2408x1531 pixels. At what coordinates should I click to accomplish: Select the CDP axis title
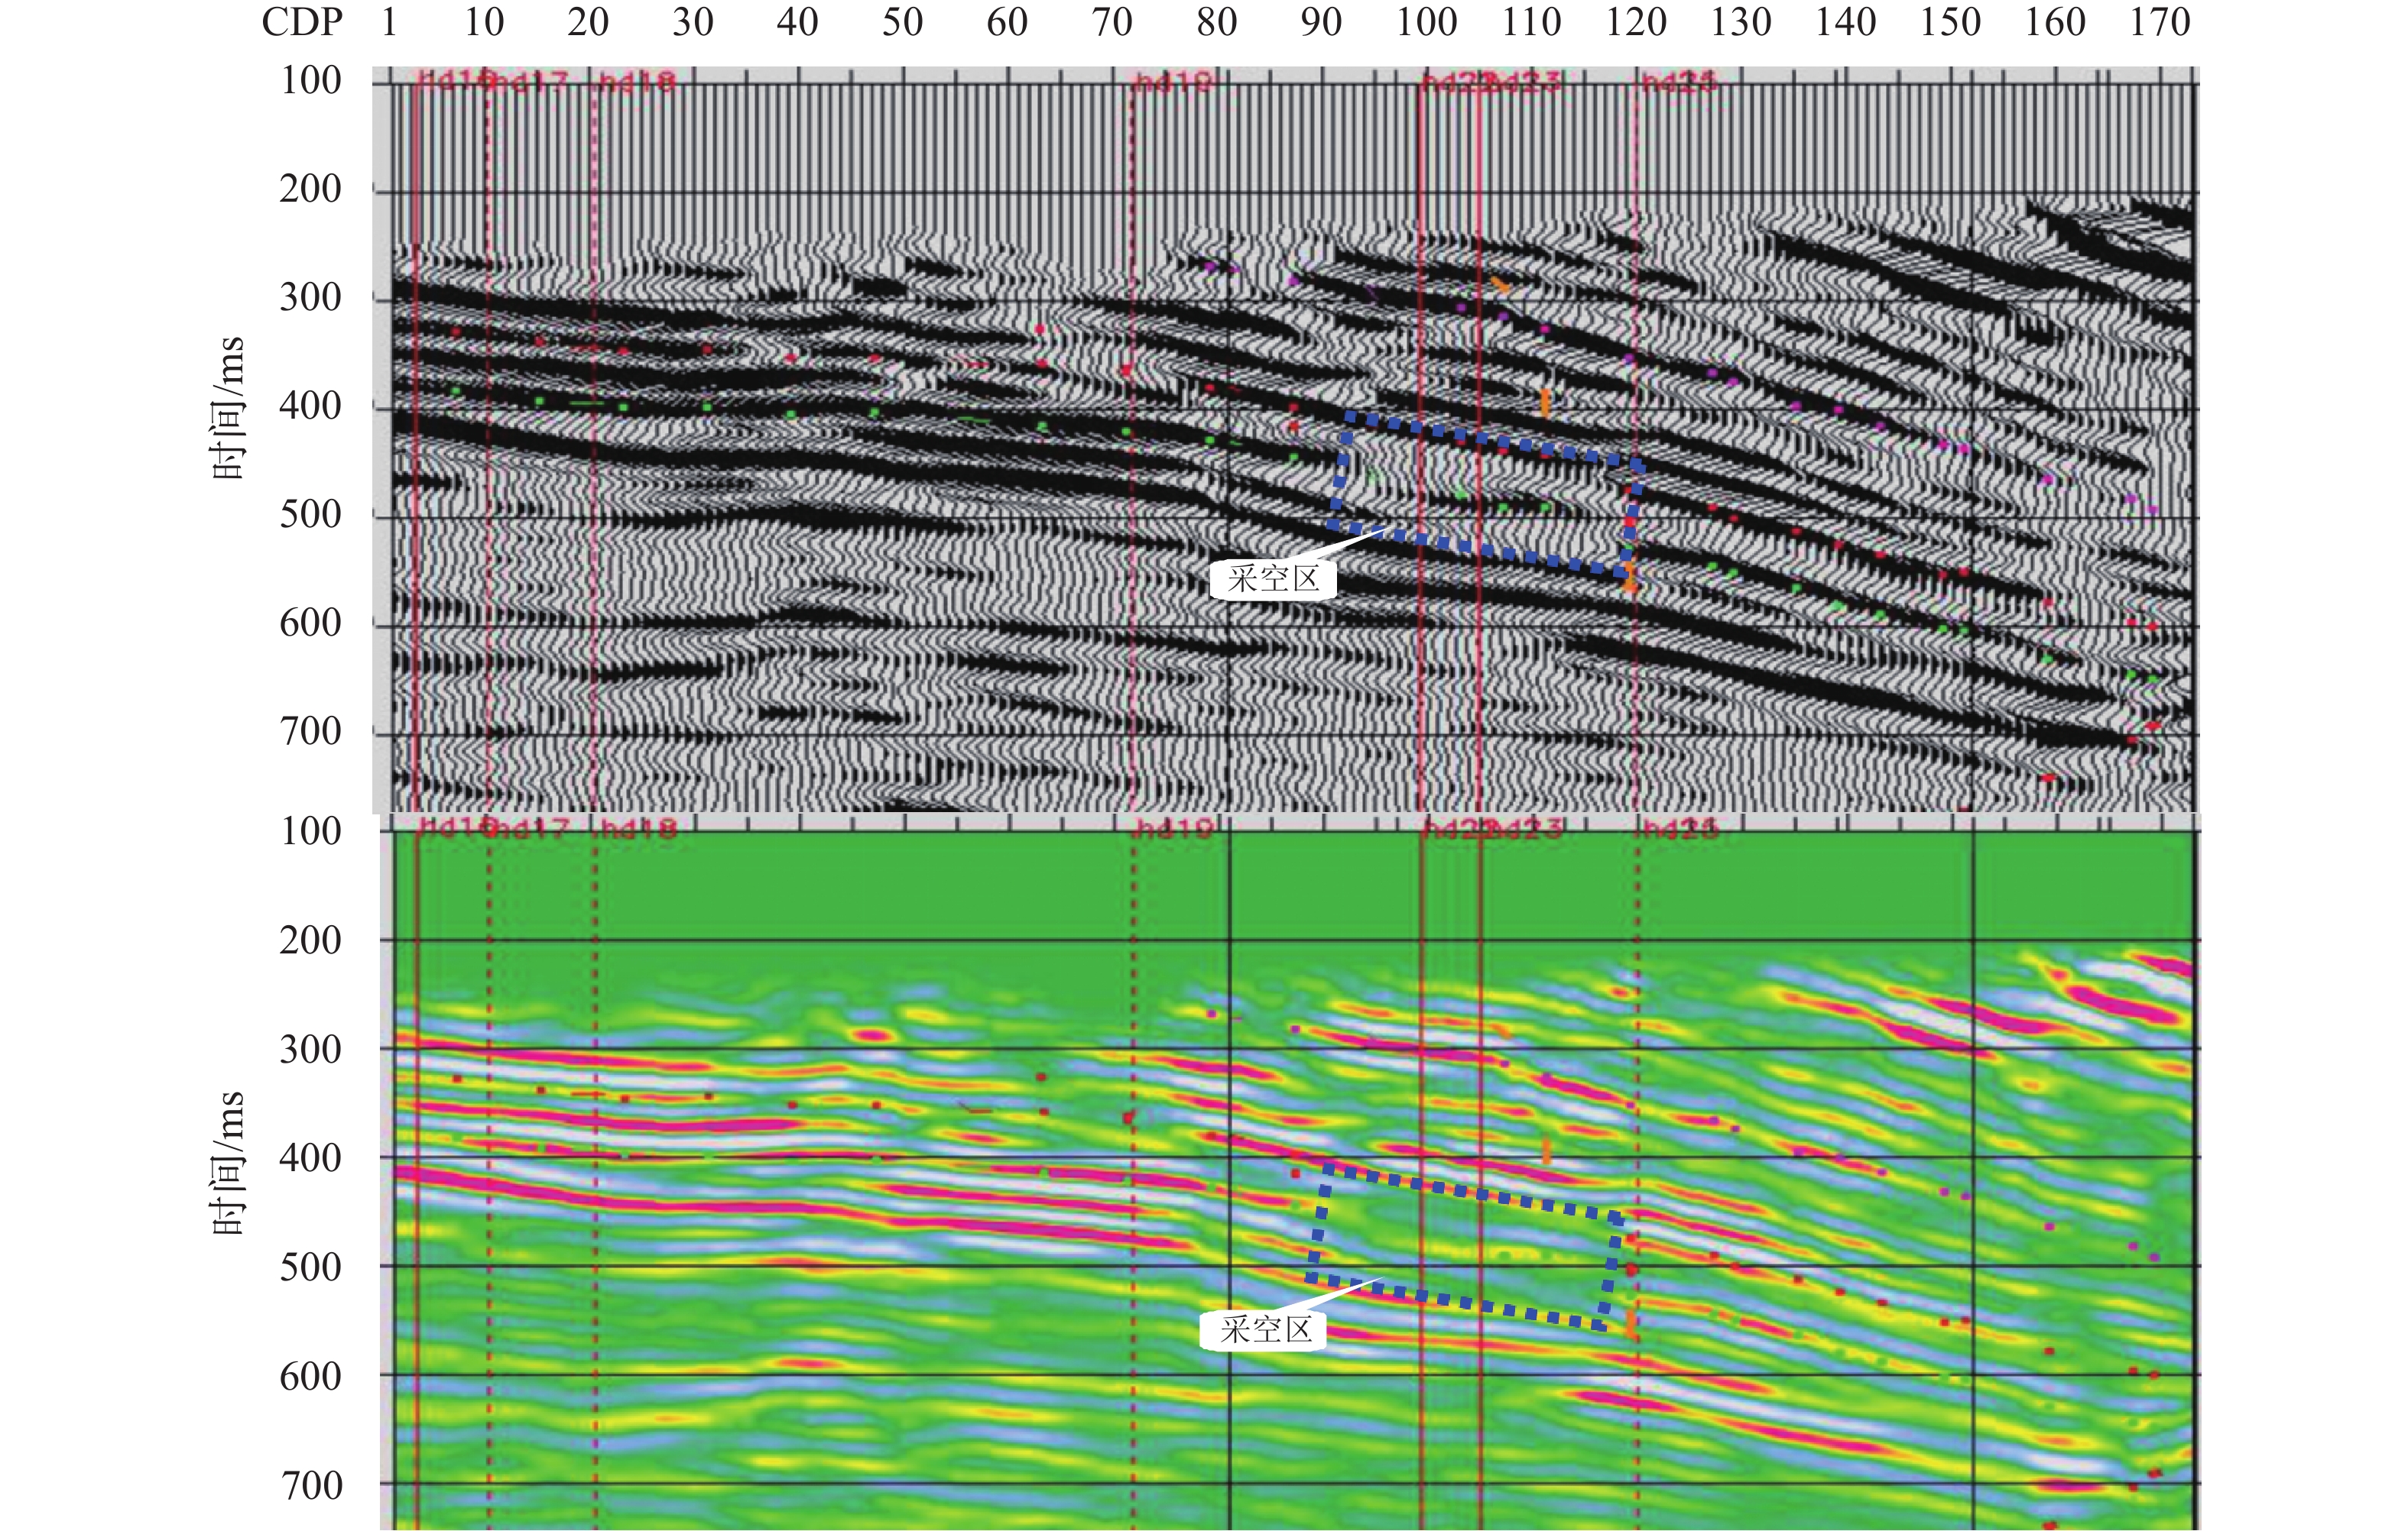[x=302, y=22]
